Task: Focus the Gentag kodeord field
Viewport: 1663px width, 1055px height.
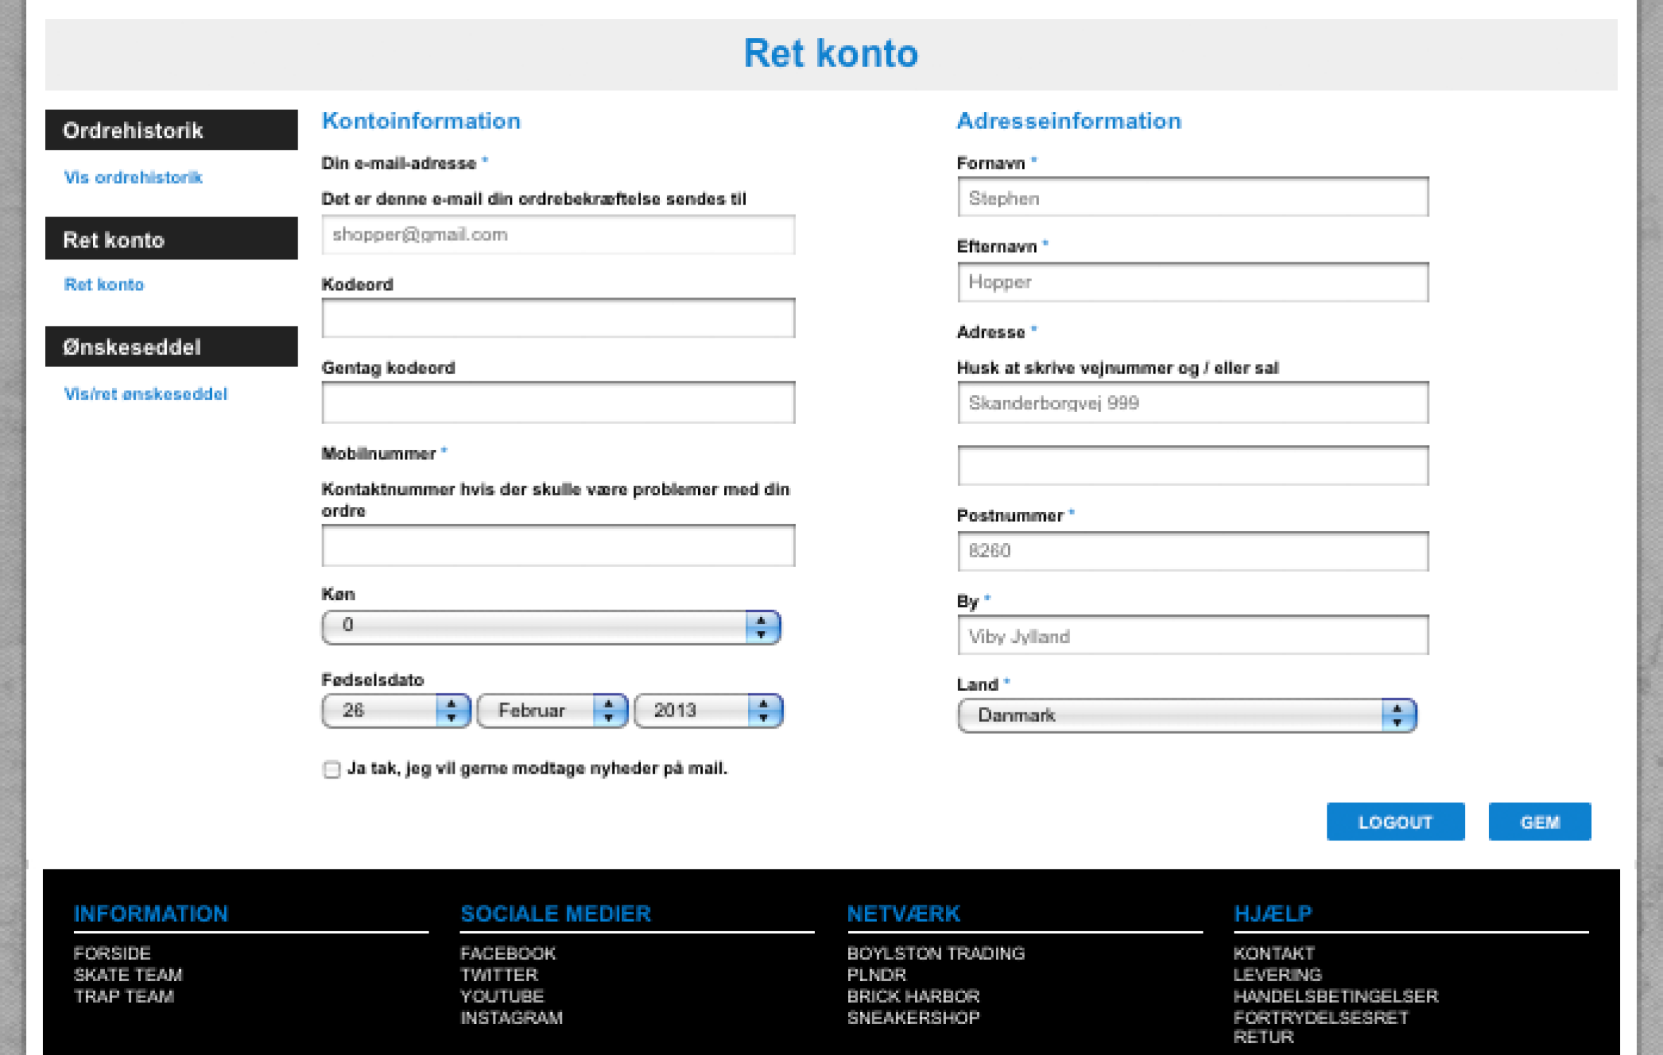Action: pyautogui.click(x=558, y=403)
